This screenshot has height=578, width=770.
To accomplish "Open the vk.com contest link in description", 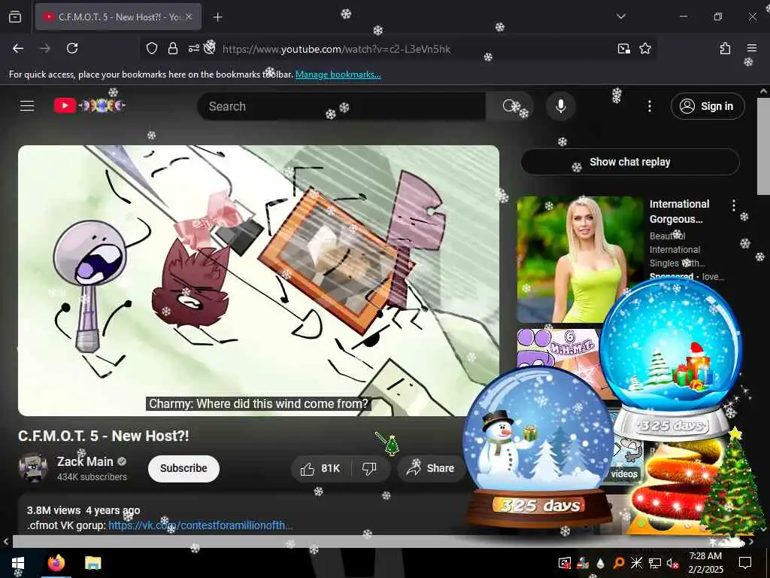I will (x=200, y=525).
